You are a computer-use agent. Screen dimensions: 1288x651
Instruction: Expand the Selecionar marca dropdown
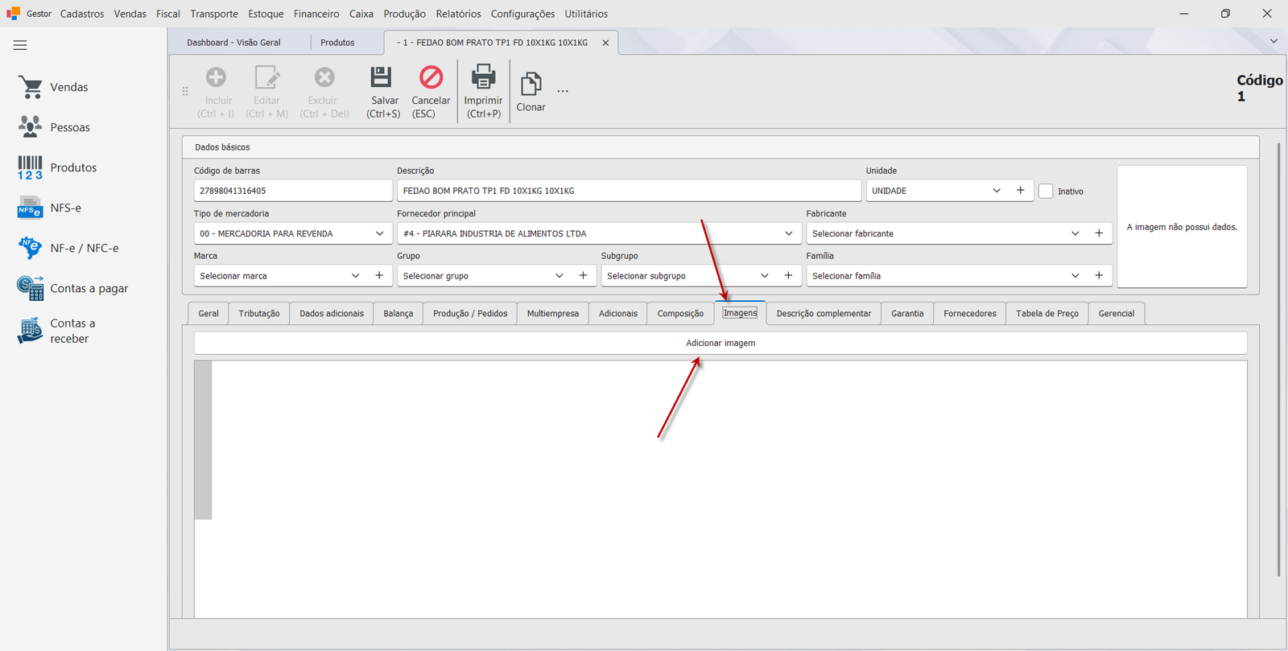click(x=356, y=275)
